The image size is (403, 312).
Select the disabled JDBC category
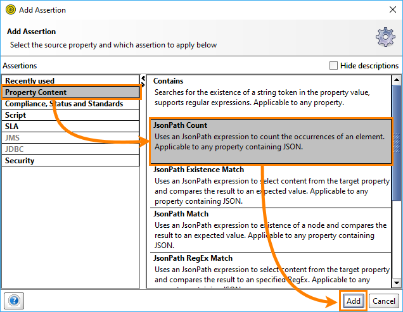70,149
